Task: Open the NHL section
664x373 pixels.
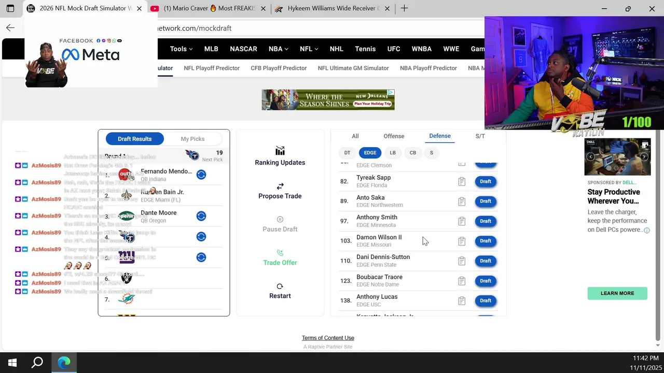Action: coord(336,49)
